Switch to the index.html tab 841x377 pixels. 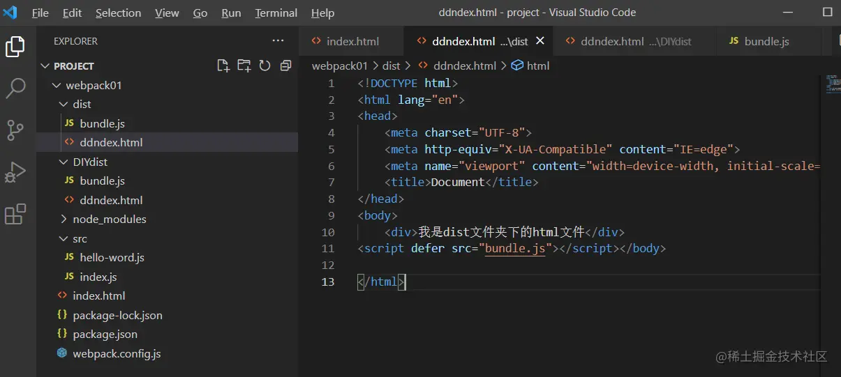(352, 41)
